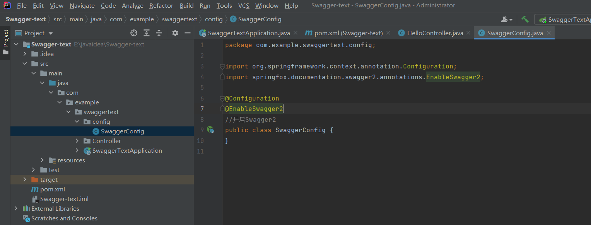Screen dimensions: 591x225
Task: Expand the target folder
Action: (25, 179)
